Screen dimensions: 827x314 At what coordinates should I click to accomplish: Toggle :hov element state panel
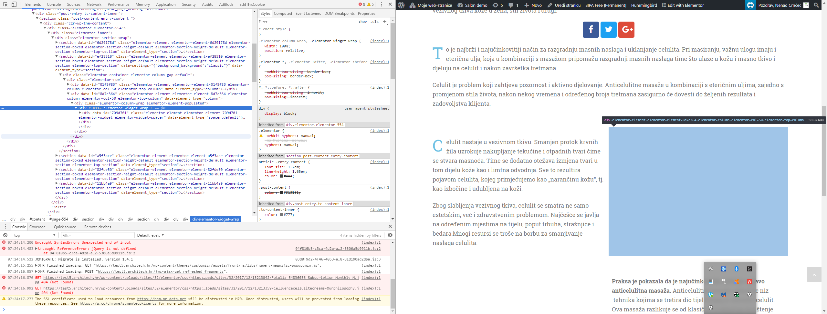pos(363,22)
